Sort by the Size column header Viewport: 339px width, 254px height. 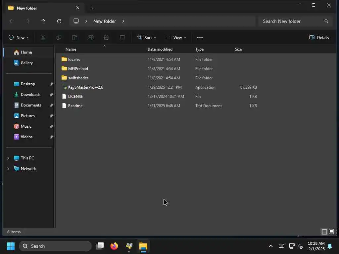coord(238,49)
